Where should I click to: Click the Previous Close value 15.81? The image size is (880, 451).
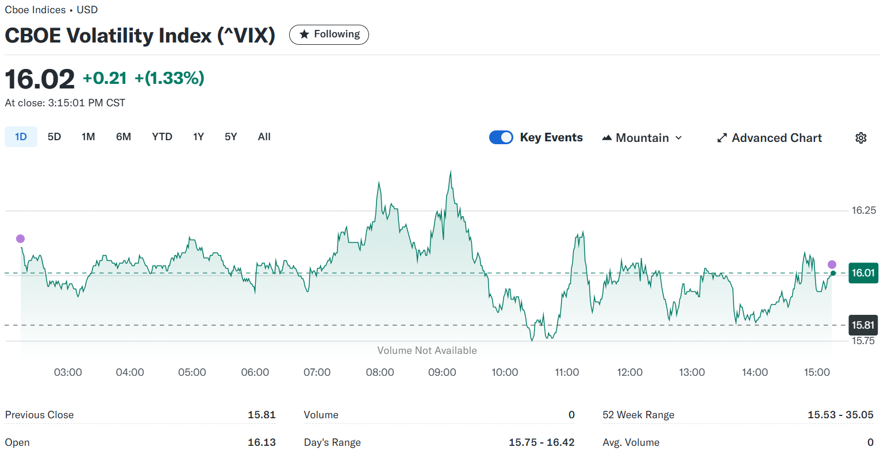262,415
